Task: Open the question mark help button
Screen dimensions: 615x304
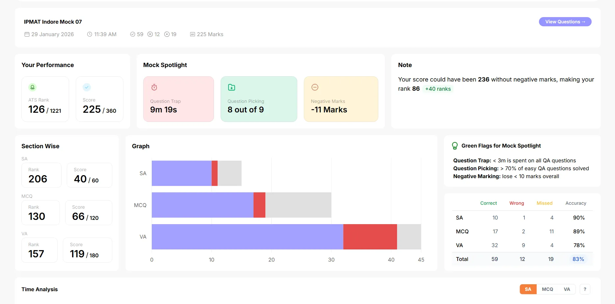Action: (x=585, y=289)
